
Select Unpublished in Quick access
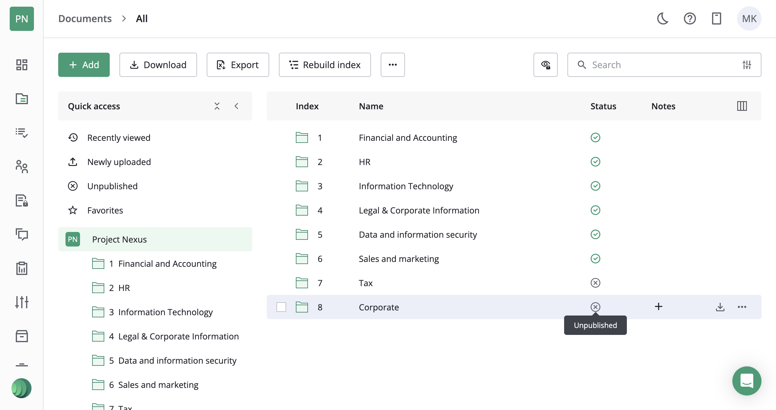(112, 186)
